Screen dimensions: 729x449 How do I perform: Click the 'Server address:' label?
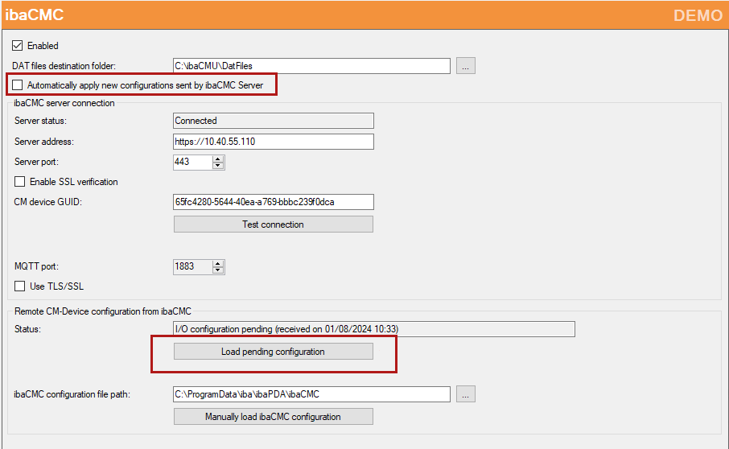[44, 142]
